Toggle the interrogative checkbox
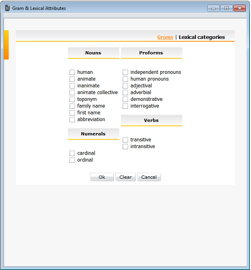251x270 pixels. [x=125, y=106]
